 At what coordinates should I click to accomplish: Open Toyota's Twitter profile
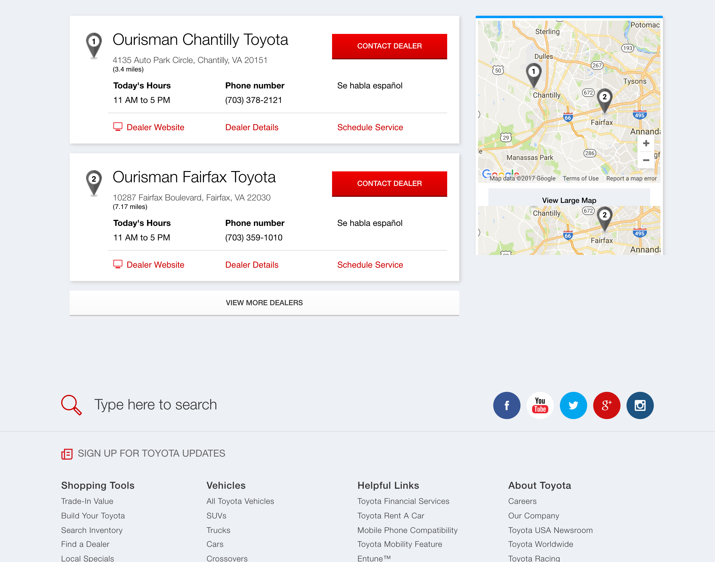[x=574, y=405]
